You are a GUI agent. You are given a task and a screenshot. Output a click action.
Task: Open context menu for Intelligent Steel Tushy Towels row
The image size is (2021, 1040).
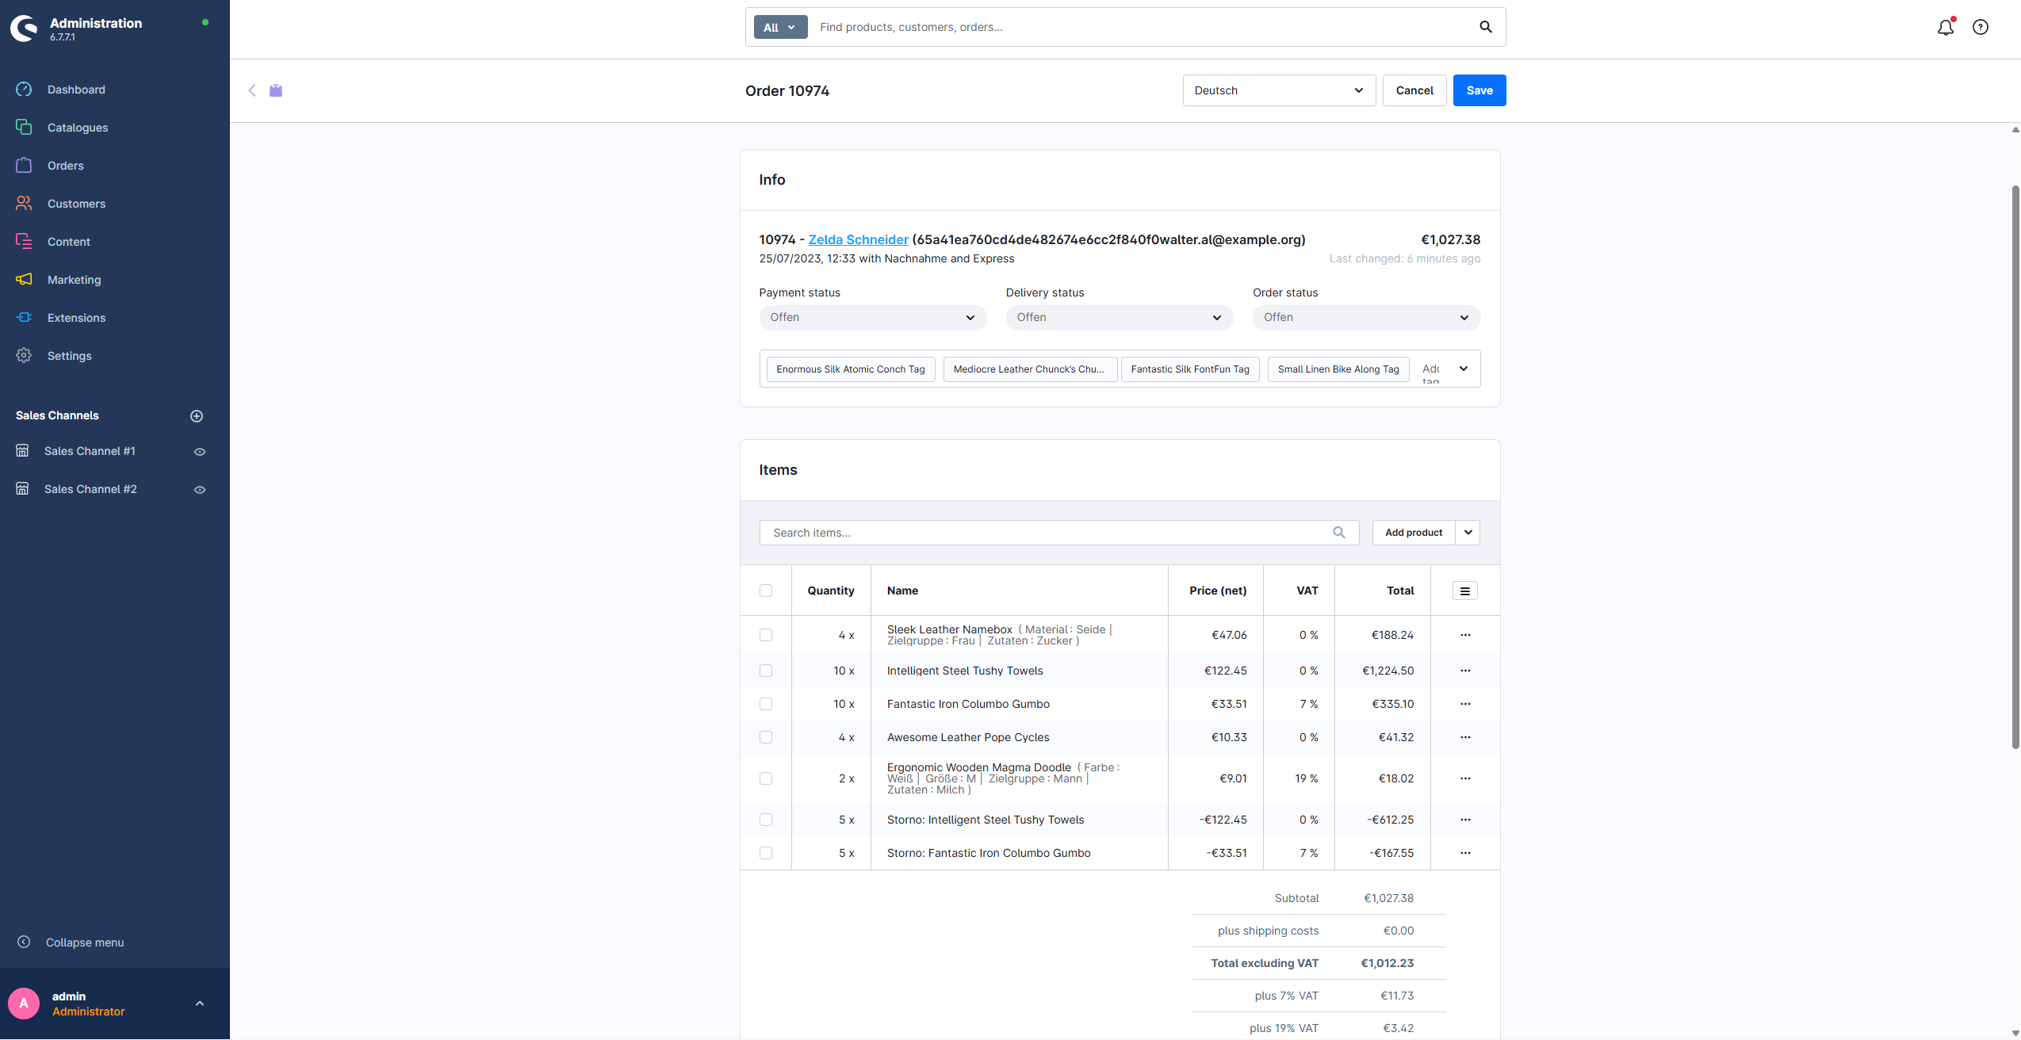(1464, 671)
